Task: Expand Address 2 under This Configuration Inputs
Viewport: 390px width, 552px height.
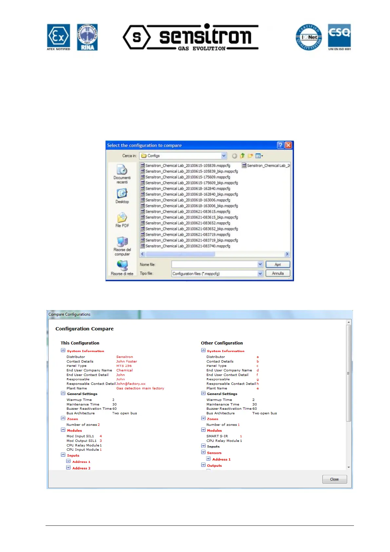Action: pos(68,467)
